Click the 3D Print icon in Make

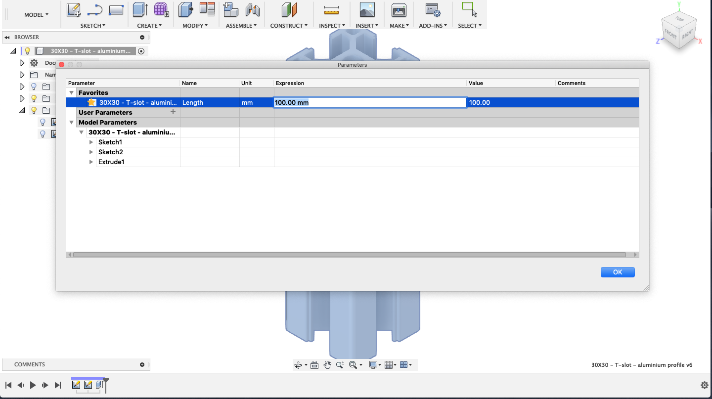point(399,9)
